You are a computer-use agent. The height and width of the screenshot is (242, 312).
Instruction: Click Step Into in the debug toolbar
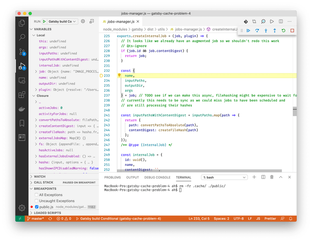pyautogui.click(x=266, y=30)
